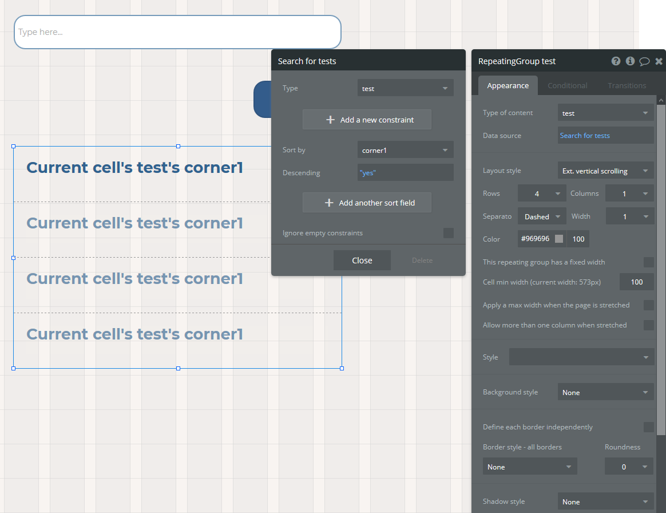Toggle the fixed width checkbox
The width and height of the screenshot is (666, 513).
(x=649, y=262)
